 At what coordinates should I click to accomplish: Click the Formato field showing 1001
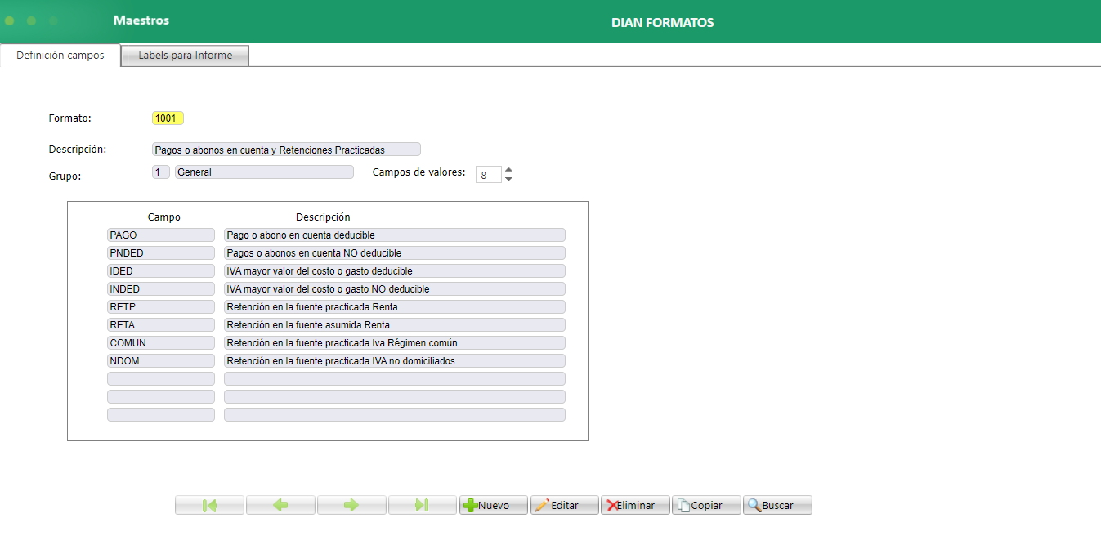coord(168,118)
